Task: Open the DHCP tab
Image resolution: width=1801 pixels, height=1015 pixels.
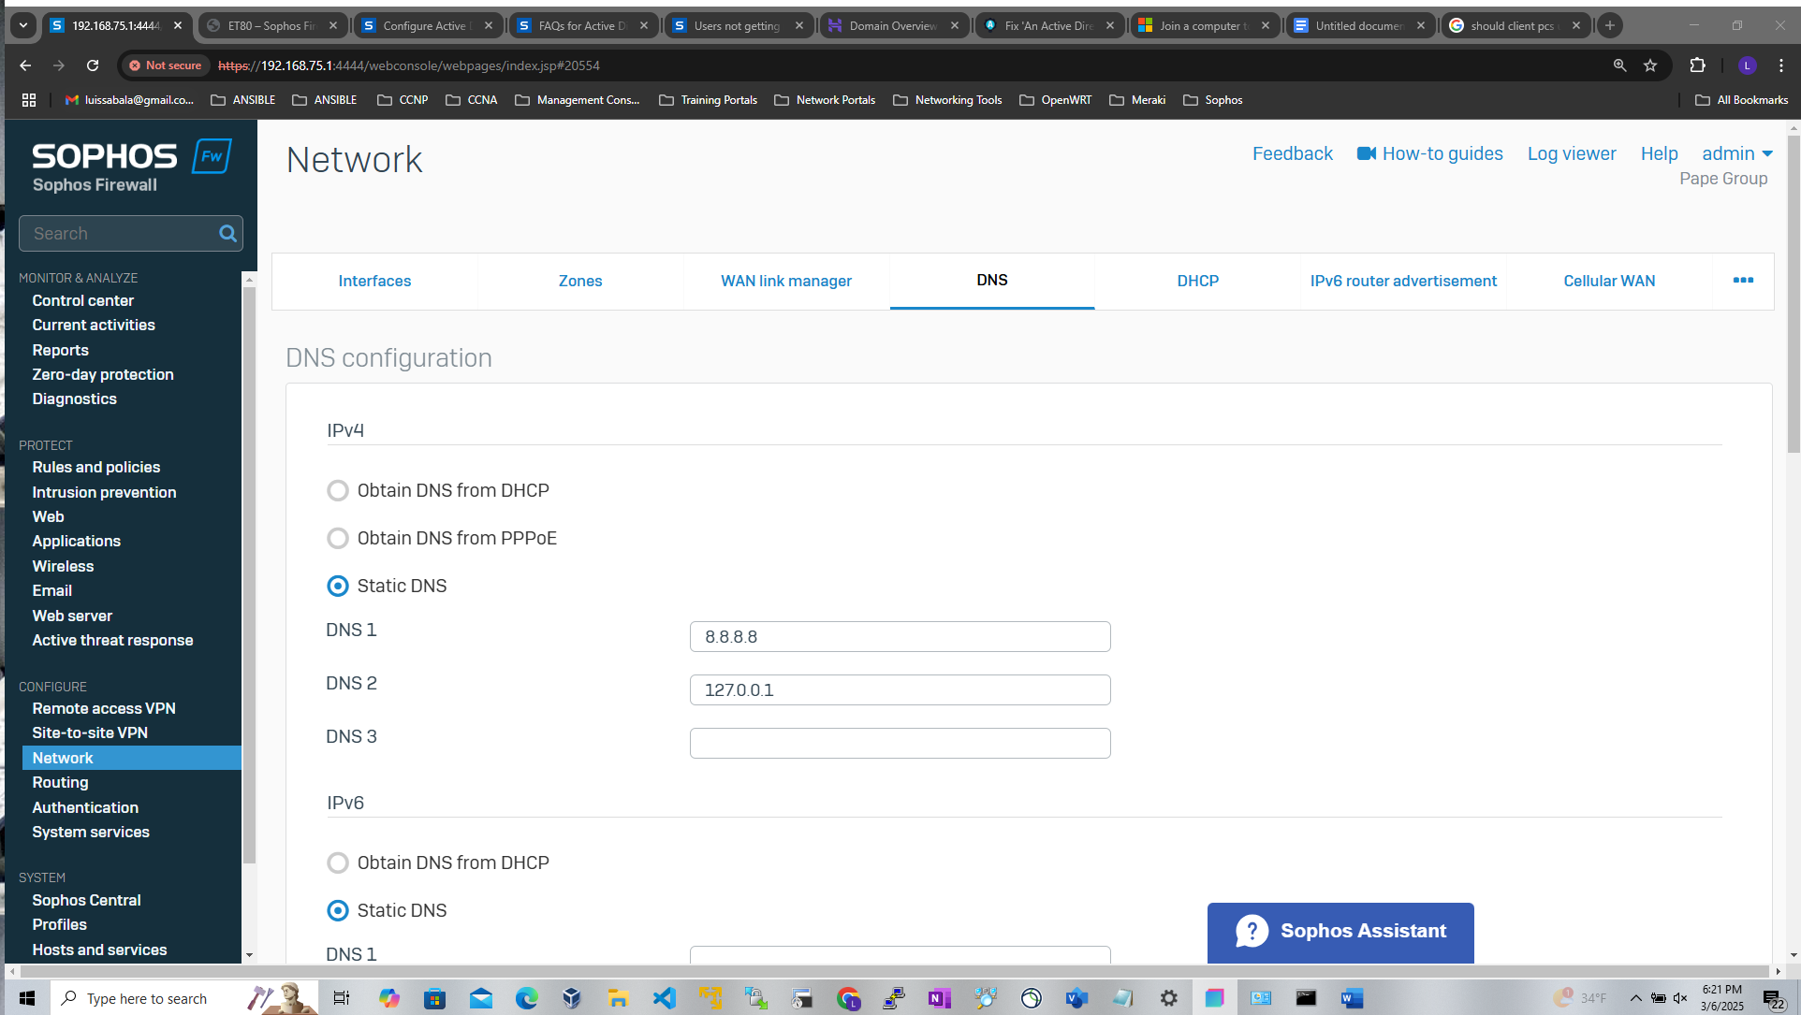Action: point(1197,281)
